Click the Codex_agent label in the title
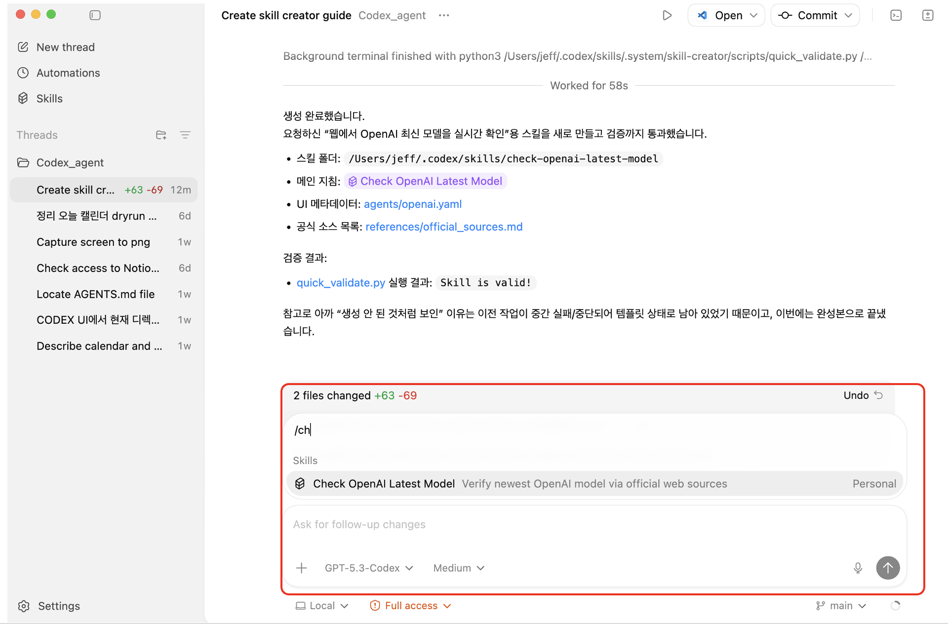The height and width of the screenshot is (624, 948). coord(392,15)
